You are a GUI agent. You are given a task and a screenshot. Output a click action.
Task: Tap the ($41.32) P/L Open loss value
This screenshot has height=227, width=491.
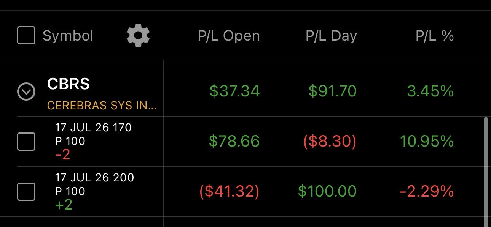230,191
